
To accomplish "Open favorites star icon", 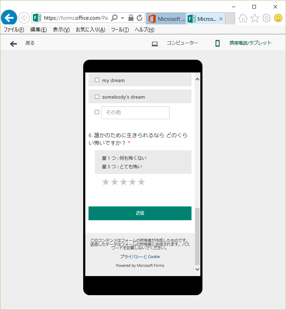I will click(x=254, y=18).
